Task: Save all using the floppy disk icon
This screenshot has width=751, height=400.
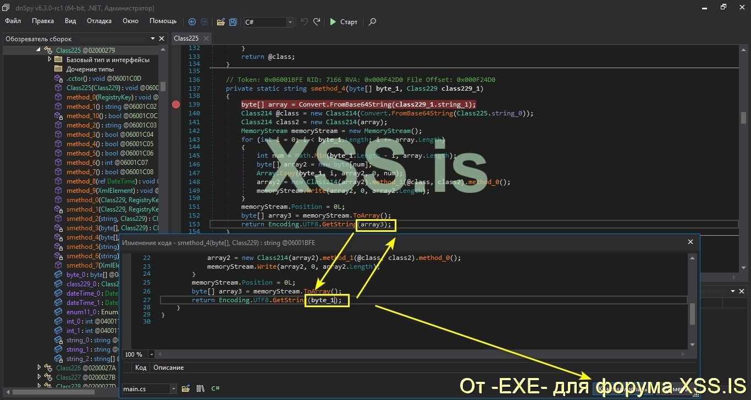Action: [x=233, y=22]
